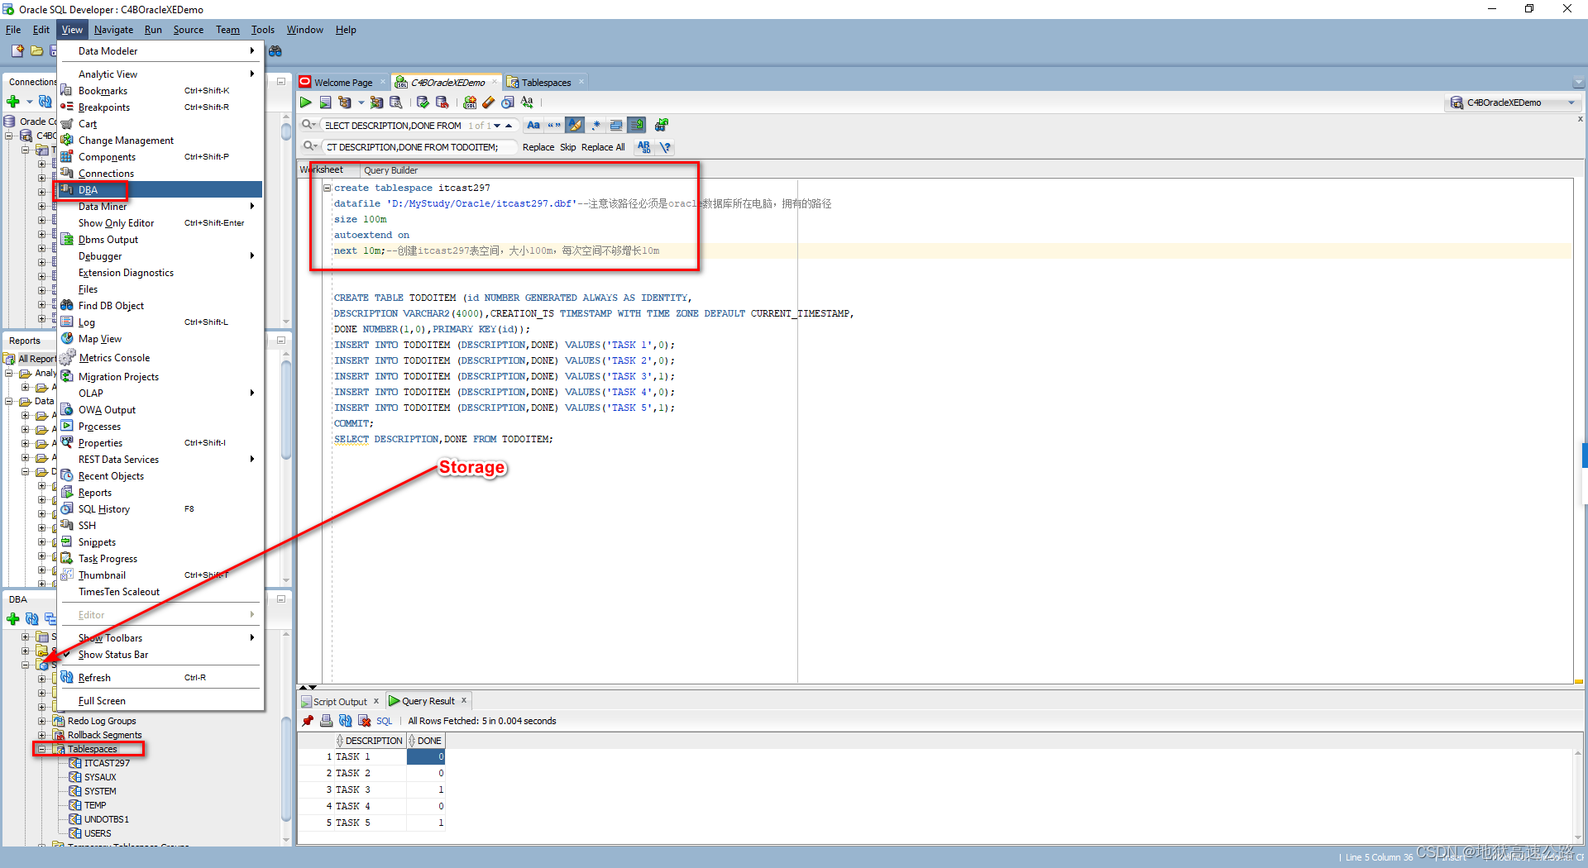Expand the Rollback Segments node

point(41,735)
